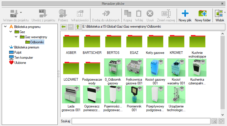This screenshot has width=227, height=126.
Task: Go up one folder level
Action: click(x=78, y=27)
